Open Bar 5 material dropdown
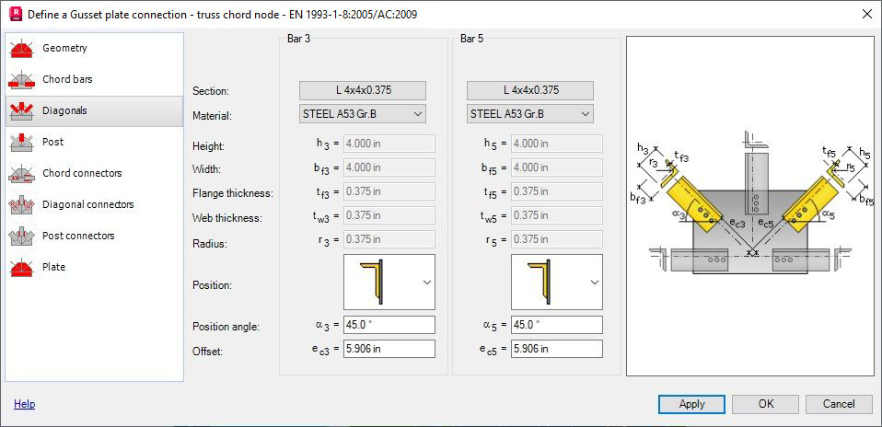This screenshot has height=427, width=882. (530, 113)
